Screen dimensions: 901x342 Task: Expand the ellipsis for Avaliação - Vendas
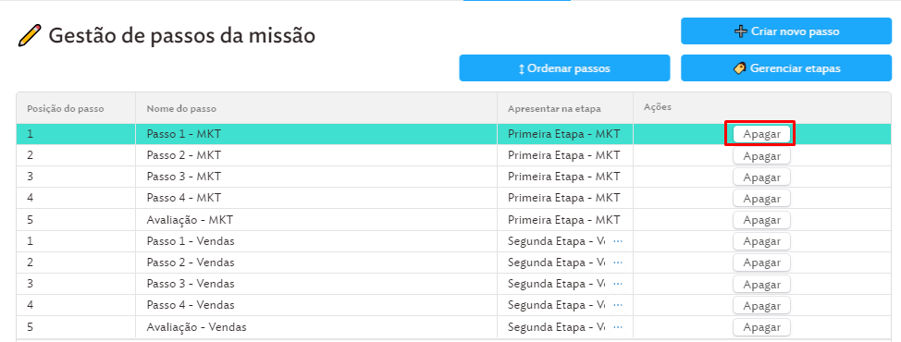618,327
